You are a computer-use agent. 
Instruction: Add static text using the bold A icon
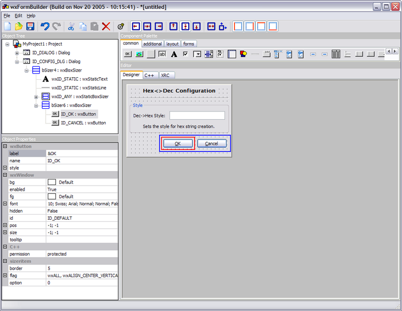tap(174, 54)
